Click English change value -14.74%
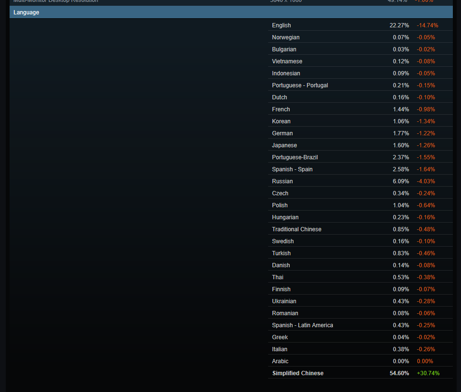The width and height of the screenshot is (461, 392). pyautogui.click(x=427, y=25)
